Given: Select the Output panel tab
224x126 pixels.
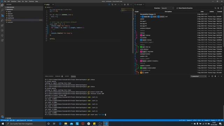Looking at the screenshot, I should (67, 76).
